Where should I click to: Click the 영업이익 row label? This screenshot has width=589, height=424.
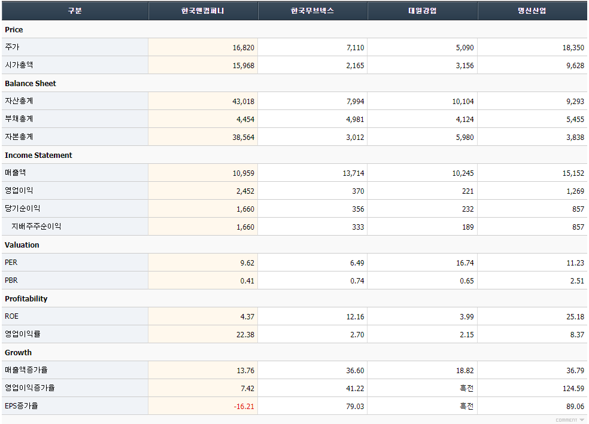click(x=19, y=191)
